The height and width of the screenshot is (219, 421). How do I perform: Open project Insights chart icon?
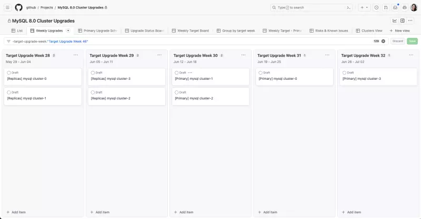click(x=395, y=20)
